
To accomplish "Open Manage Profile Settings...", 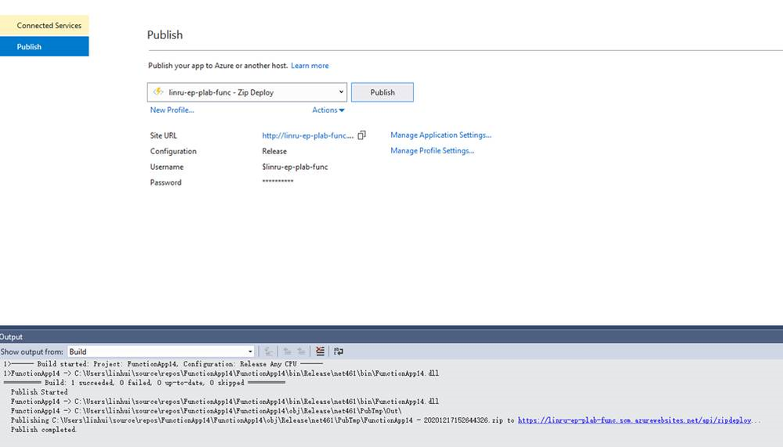I will (x=433, y=150).
